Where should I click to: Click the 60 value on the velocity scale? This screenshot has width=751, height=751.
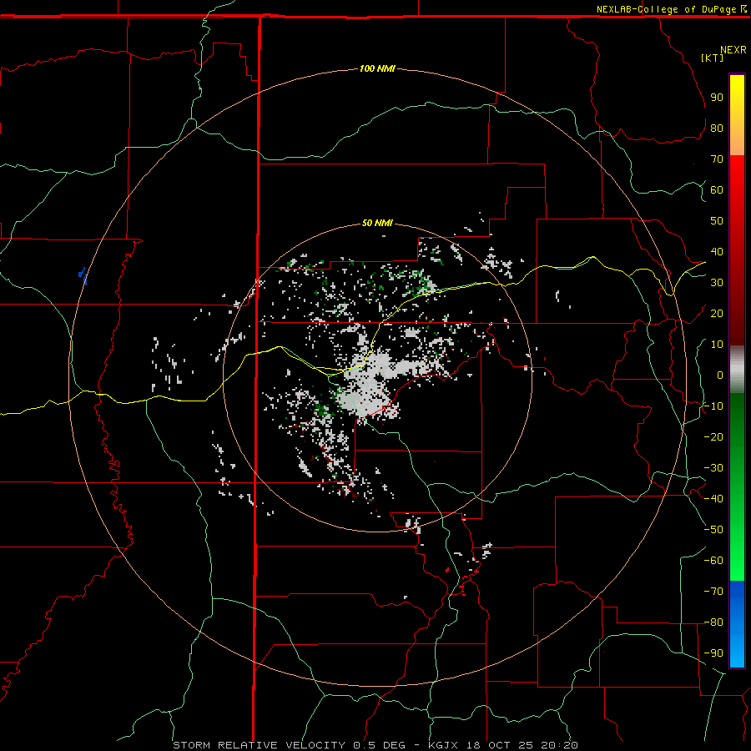pos(717,189)
